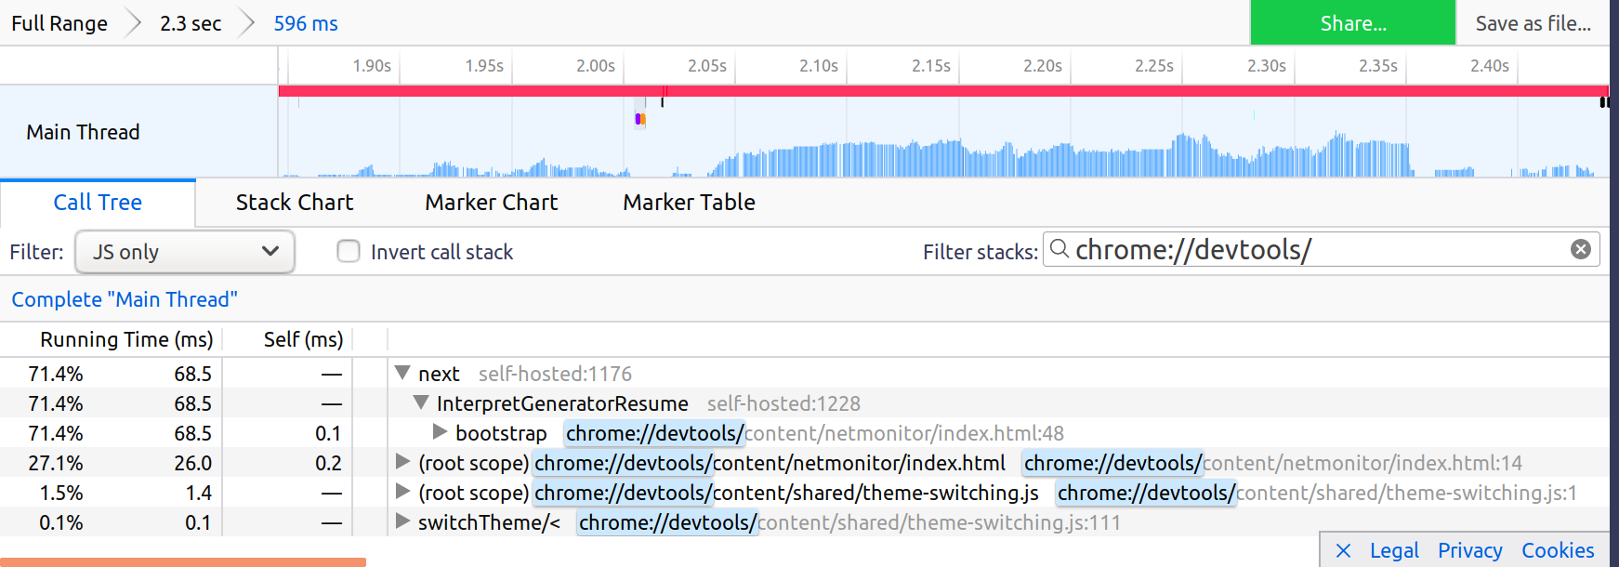Open the Marker Chart tab
Image resolution: width=1619 pixels, height=567 pixels.
(491, 203)
